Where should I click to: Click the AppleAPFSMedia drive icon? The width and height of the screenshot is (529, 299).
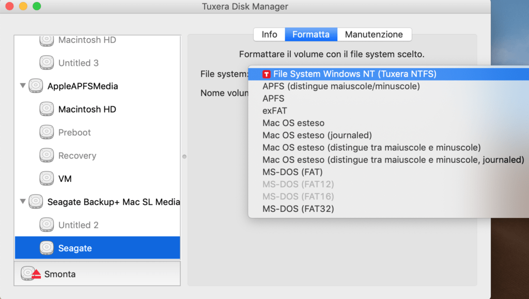pyautogui.click(x=36, y=86)
